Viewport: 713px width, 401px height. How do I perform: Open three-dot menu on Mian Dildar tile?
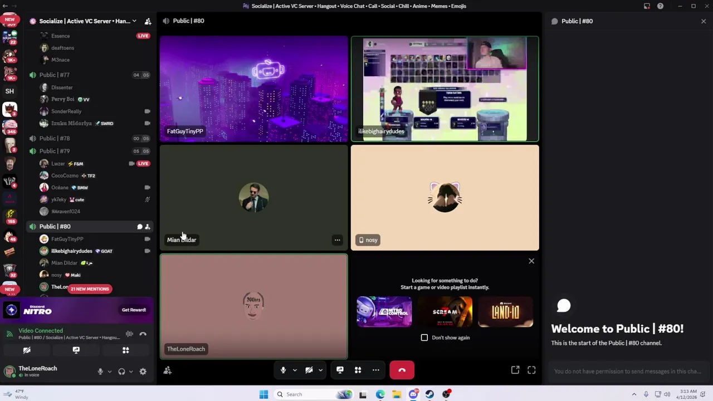click(x=337, y=240)
